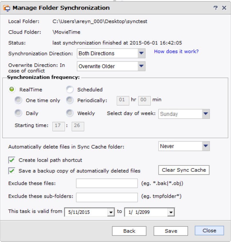Select the Scheduled radio button
This screenshot has width=231, height=242.
point(70,90)
